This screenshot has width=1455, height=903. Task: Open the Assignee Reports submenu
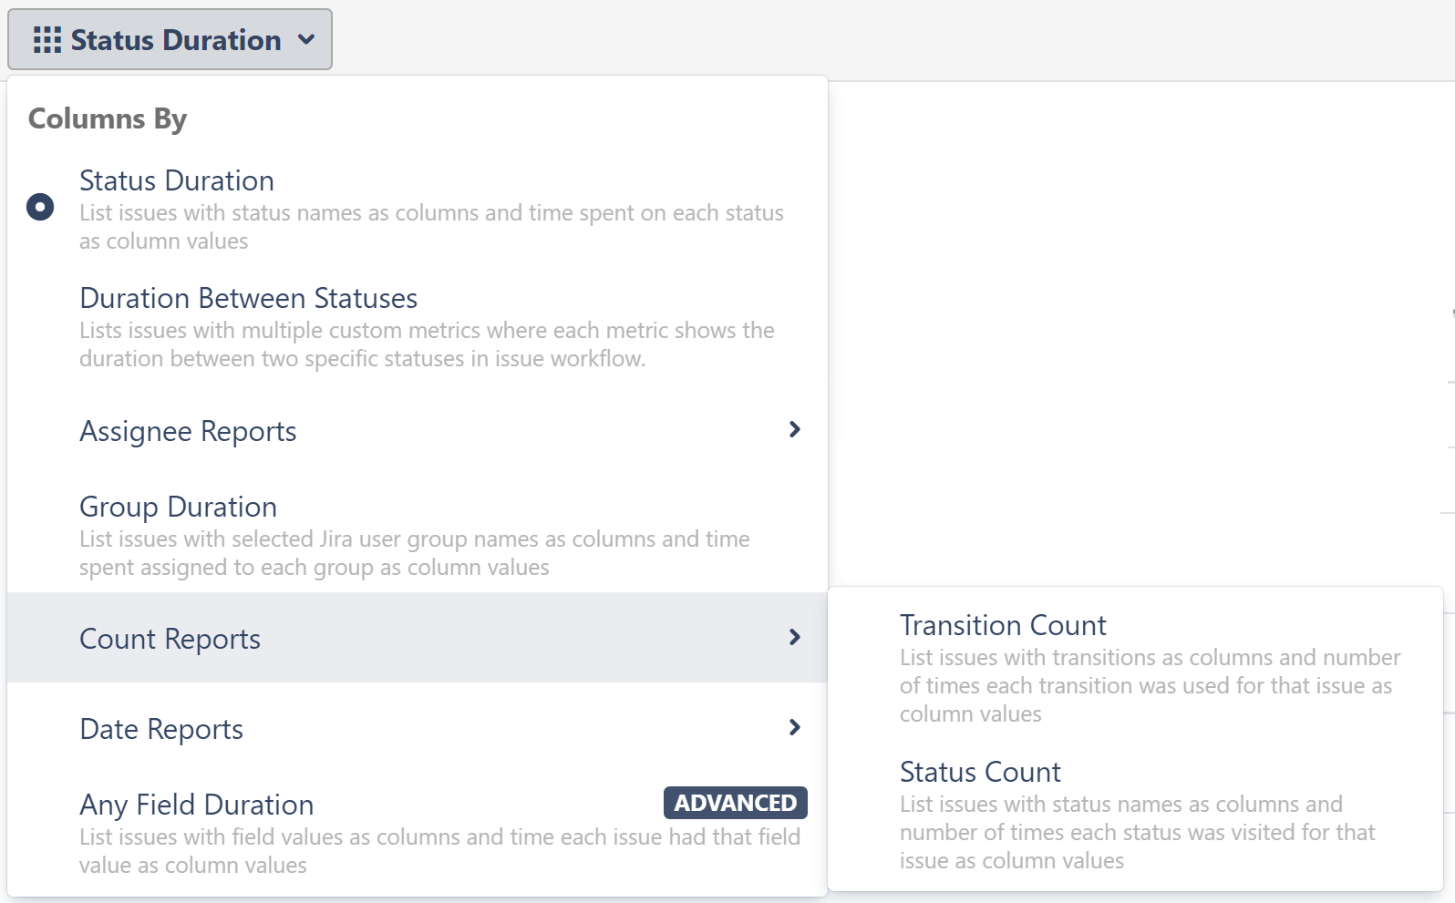188,431
